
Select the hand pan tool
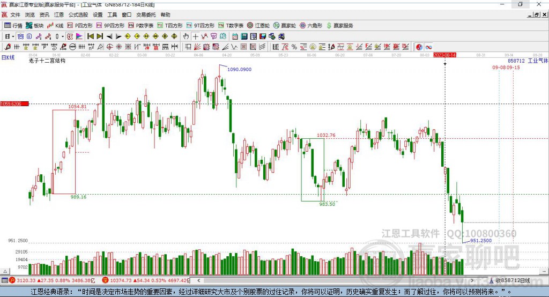pos(186,36)
